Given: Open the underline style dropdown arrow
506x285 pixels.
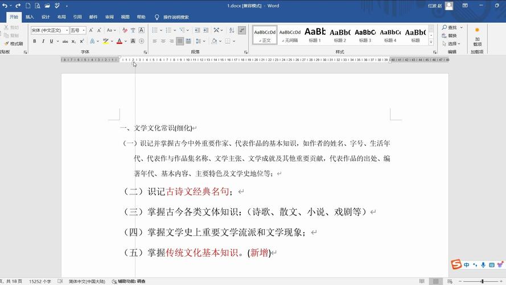Looking at the screenshot, I should [57, 42].
